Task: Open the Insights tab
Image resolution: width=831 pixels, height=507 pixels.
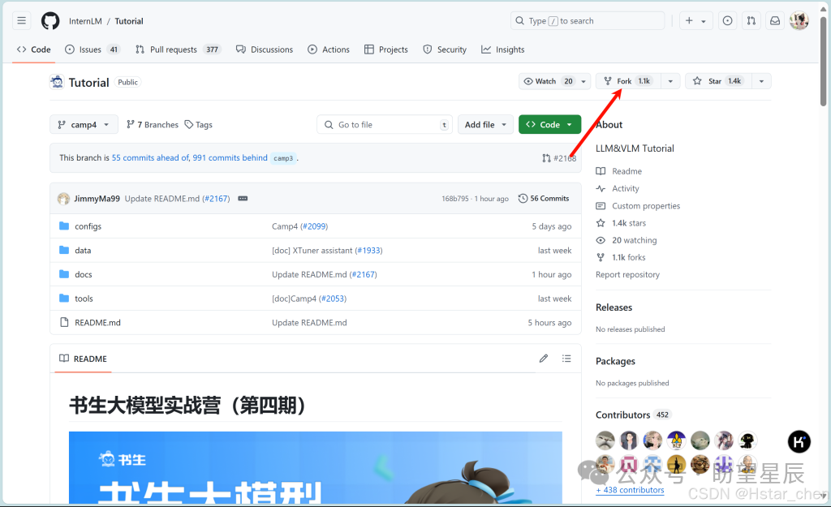Action: click(503, 49)
